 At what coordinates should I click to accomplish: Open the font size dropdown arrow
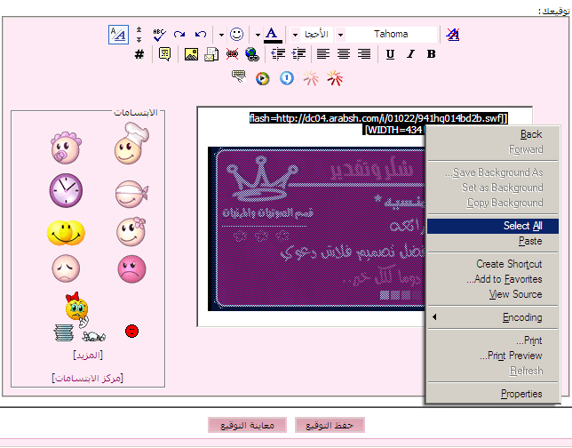coord(295,35)
